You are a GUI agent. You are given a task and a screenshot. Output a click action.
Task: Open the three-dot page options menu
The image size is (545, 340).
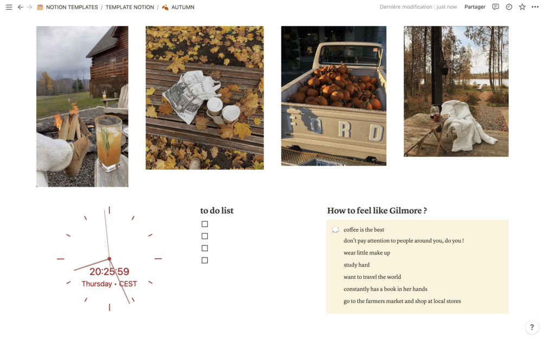(535, 7)
